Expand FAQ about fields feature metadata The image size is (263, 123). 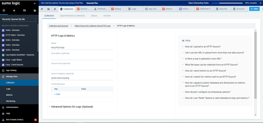coord(217,98)
